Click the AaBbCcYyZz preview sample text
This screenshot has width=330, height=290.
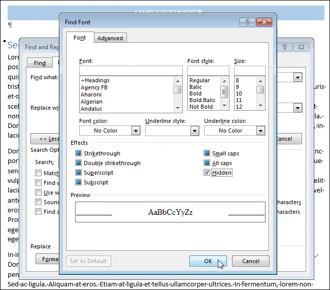[170, 212]
